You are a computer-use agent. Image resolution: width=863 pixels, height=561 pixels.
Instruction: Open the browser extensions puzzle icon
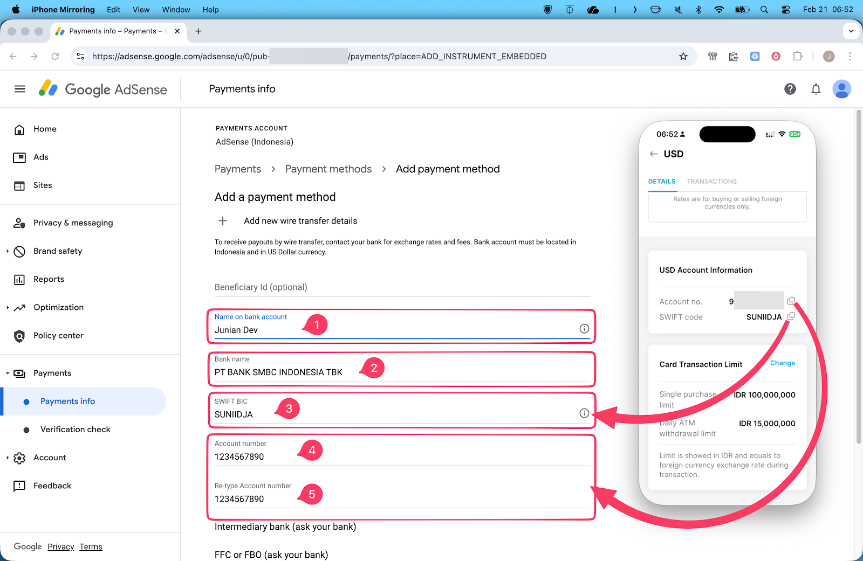(x=797, y=57)
